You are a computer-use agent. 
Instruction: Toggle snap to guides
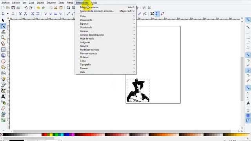pos(248,121)
